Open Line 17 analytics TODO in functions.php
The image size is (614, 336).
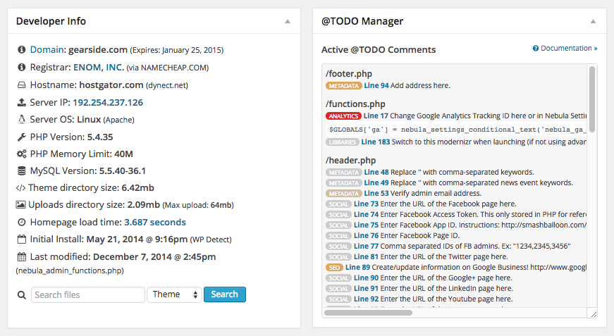point(376,116)
